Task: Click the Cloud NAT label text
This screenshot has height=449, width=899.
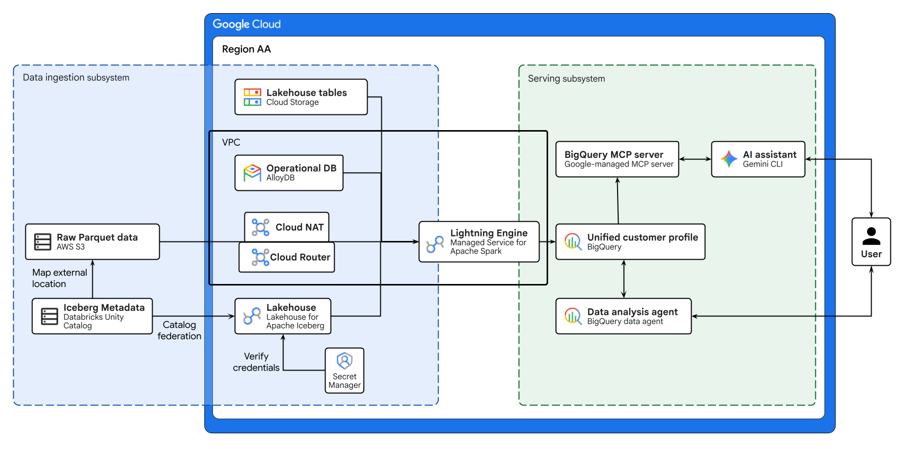Action: (x=300, y=227)
